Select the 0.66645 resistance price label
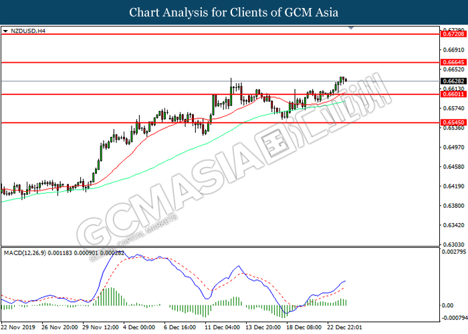The height and width of the screenshot is (334, 468). 453,62
